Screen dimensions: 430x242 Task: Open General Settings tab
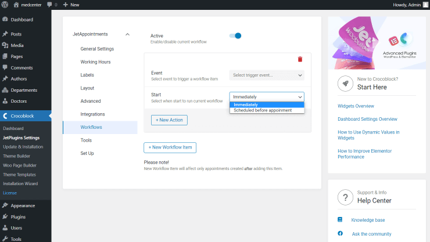pyautogui.click(x=97, y=49)
